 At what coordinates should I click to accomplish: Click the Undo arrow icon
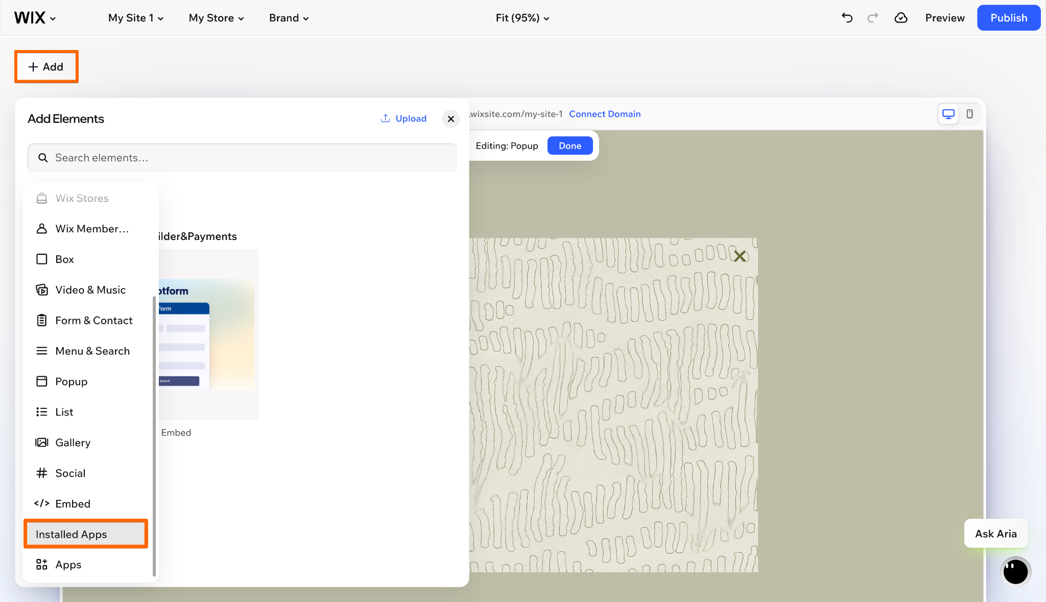847,18
